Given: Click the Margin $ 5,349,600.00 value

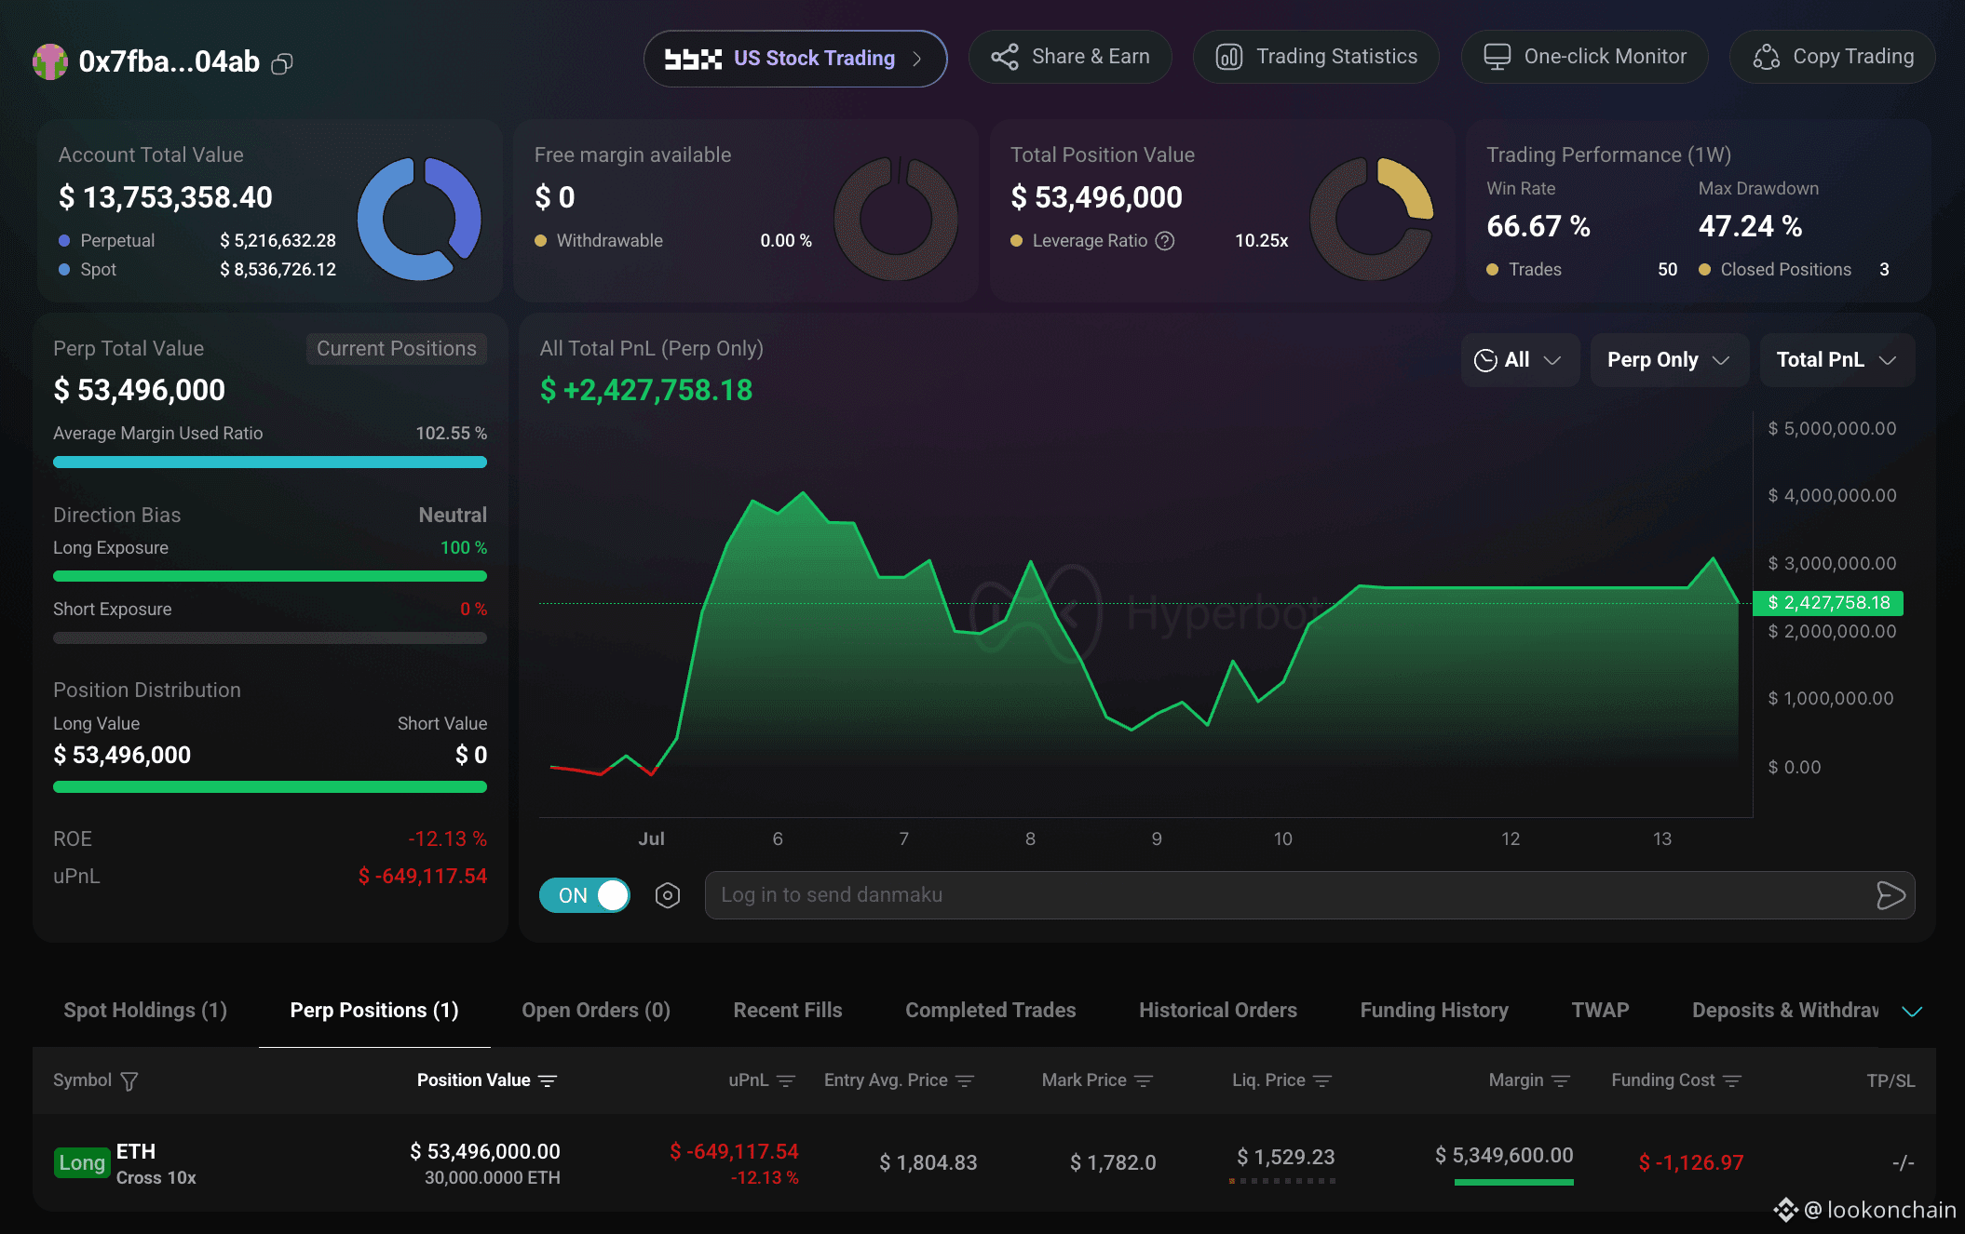Looking at the screenshot, I should pos(1504,1156).
